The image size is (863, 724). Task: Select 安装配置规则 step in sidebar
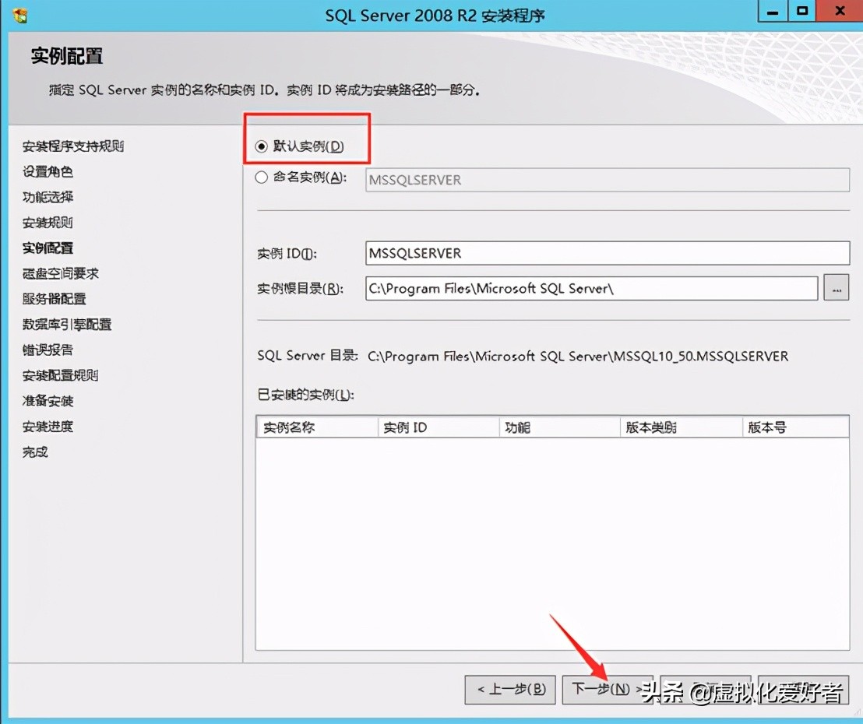pyautogui.click(x=61, y=375)
